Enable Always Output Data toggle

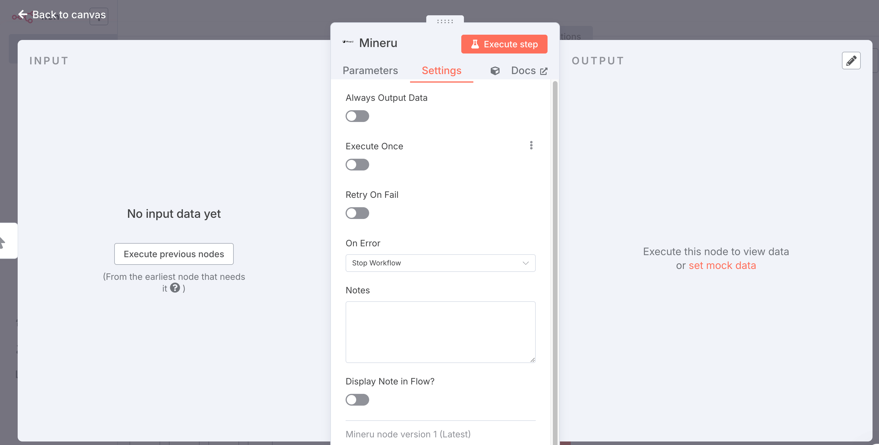pyautogui.click(x=357, y=116)
